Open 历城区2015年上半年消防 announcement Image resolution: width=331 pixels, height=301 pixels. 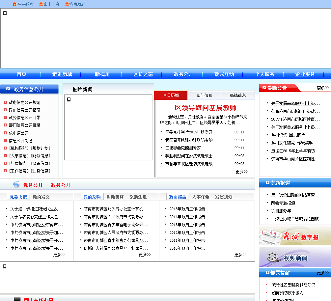coord(295,151)
